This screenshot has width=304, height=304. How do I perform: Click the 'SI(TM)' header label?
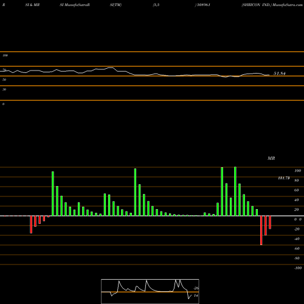pyautogui.click(x=116, y=5)
